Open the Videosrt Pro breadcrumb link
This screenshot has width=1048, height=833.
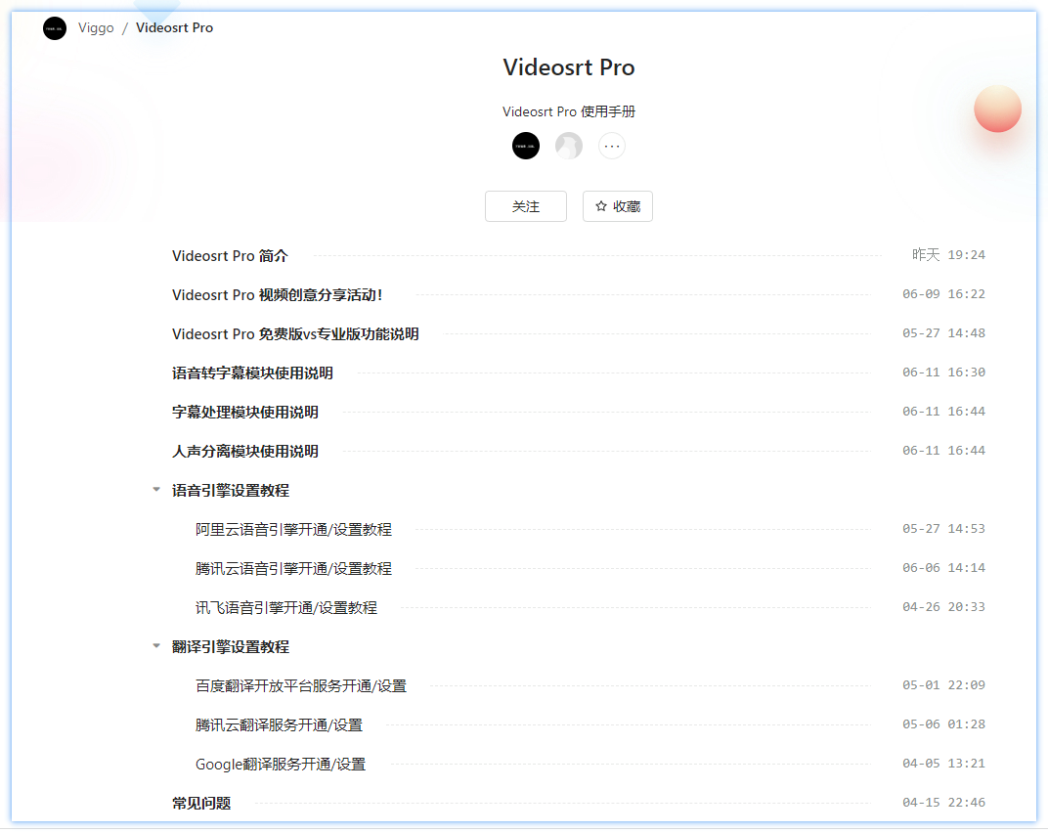coord(174,28)
